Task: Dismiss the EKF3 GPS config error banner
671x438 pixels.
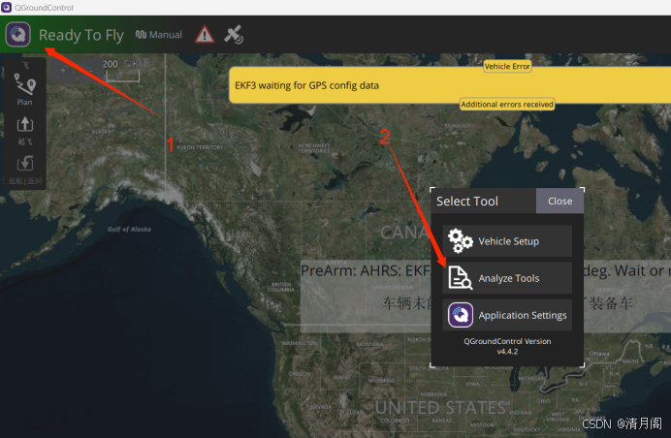Action: click(450, 85)
